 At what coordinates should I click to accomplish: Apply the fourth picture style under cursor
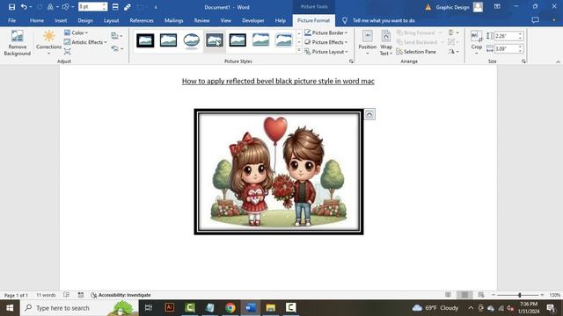[x=215, y=40]
